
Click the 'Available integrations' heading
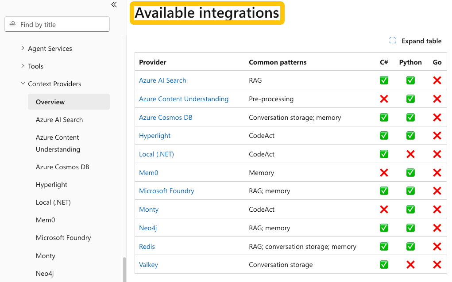pyautogui.click(x=207, y=13)
